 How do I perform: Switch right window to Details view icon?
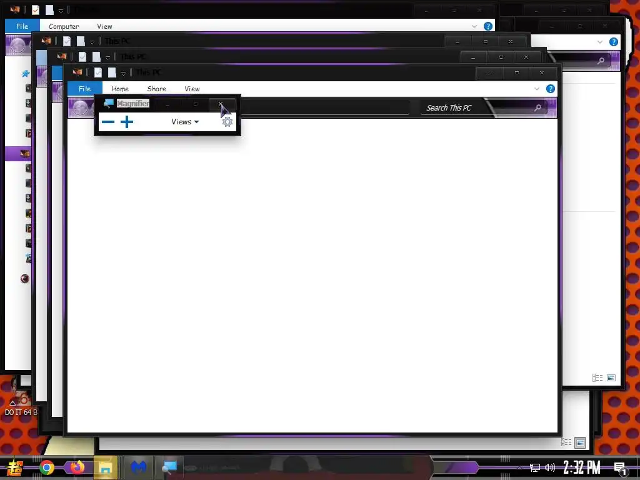click(x=597, y=378)
